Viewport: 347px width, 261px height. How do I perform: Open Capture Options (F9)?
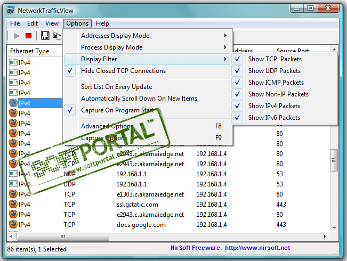pos(148,138)
